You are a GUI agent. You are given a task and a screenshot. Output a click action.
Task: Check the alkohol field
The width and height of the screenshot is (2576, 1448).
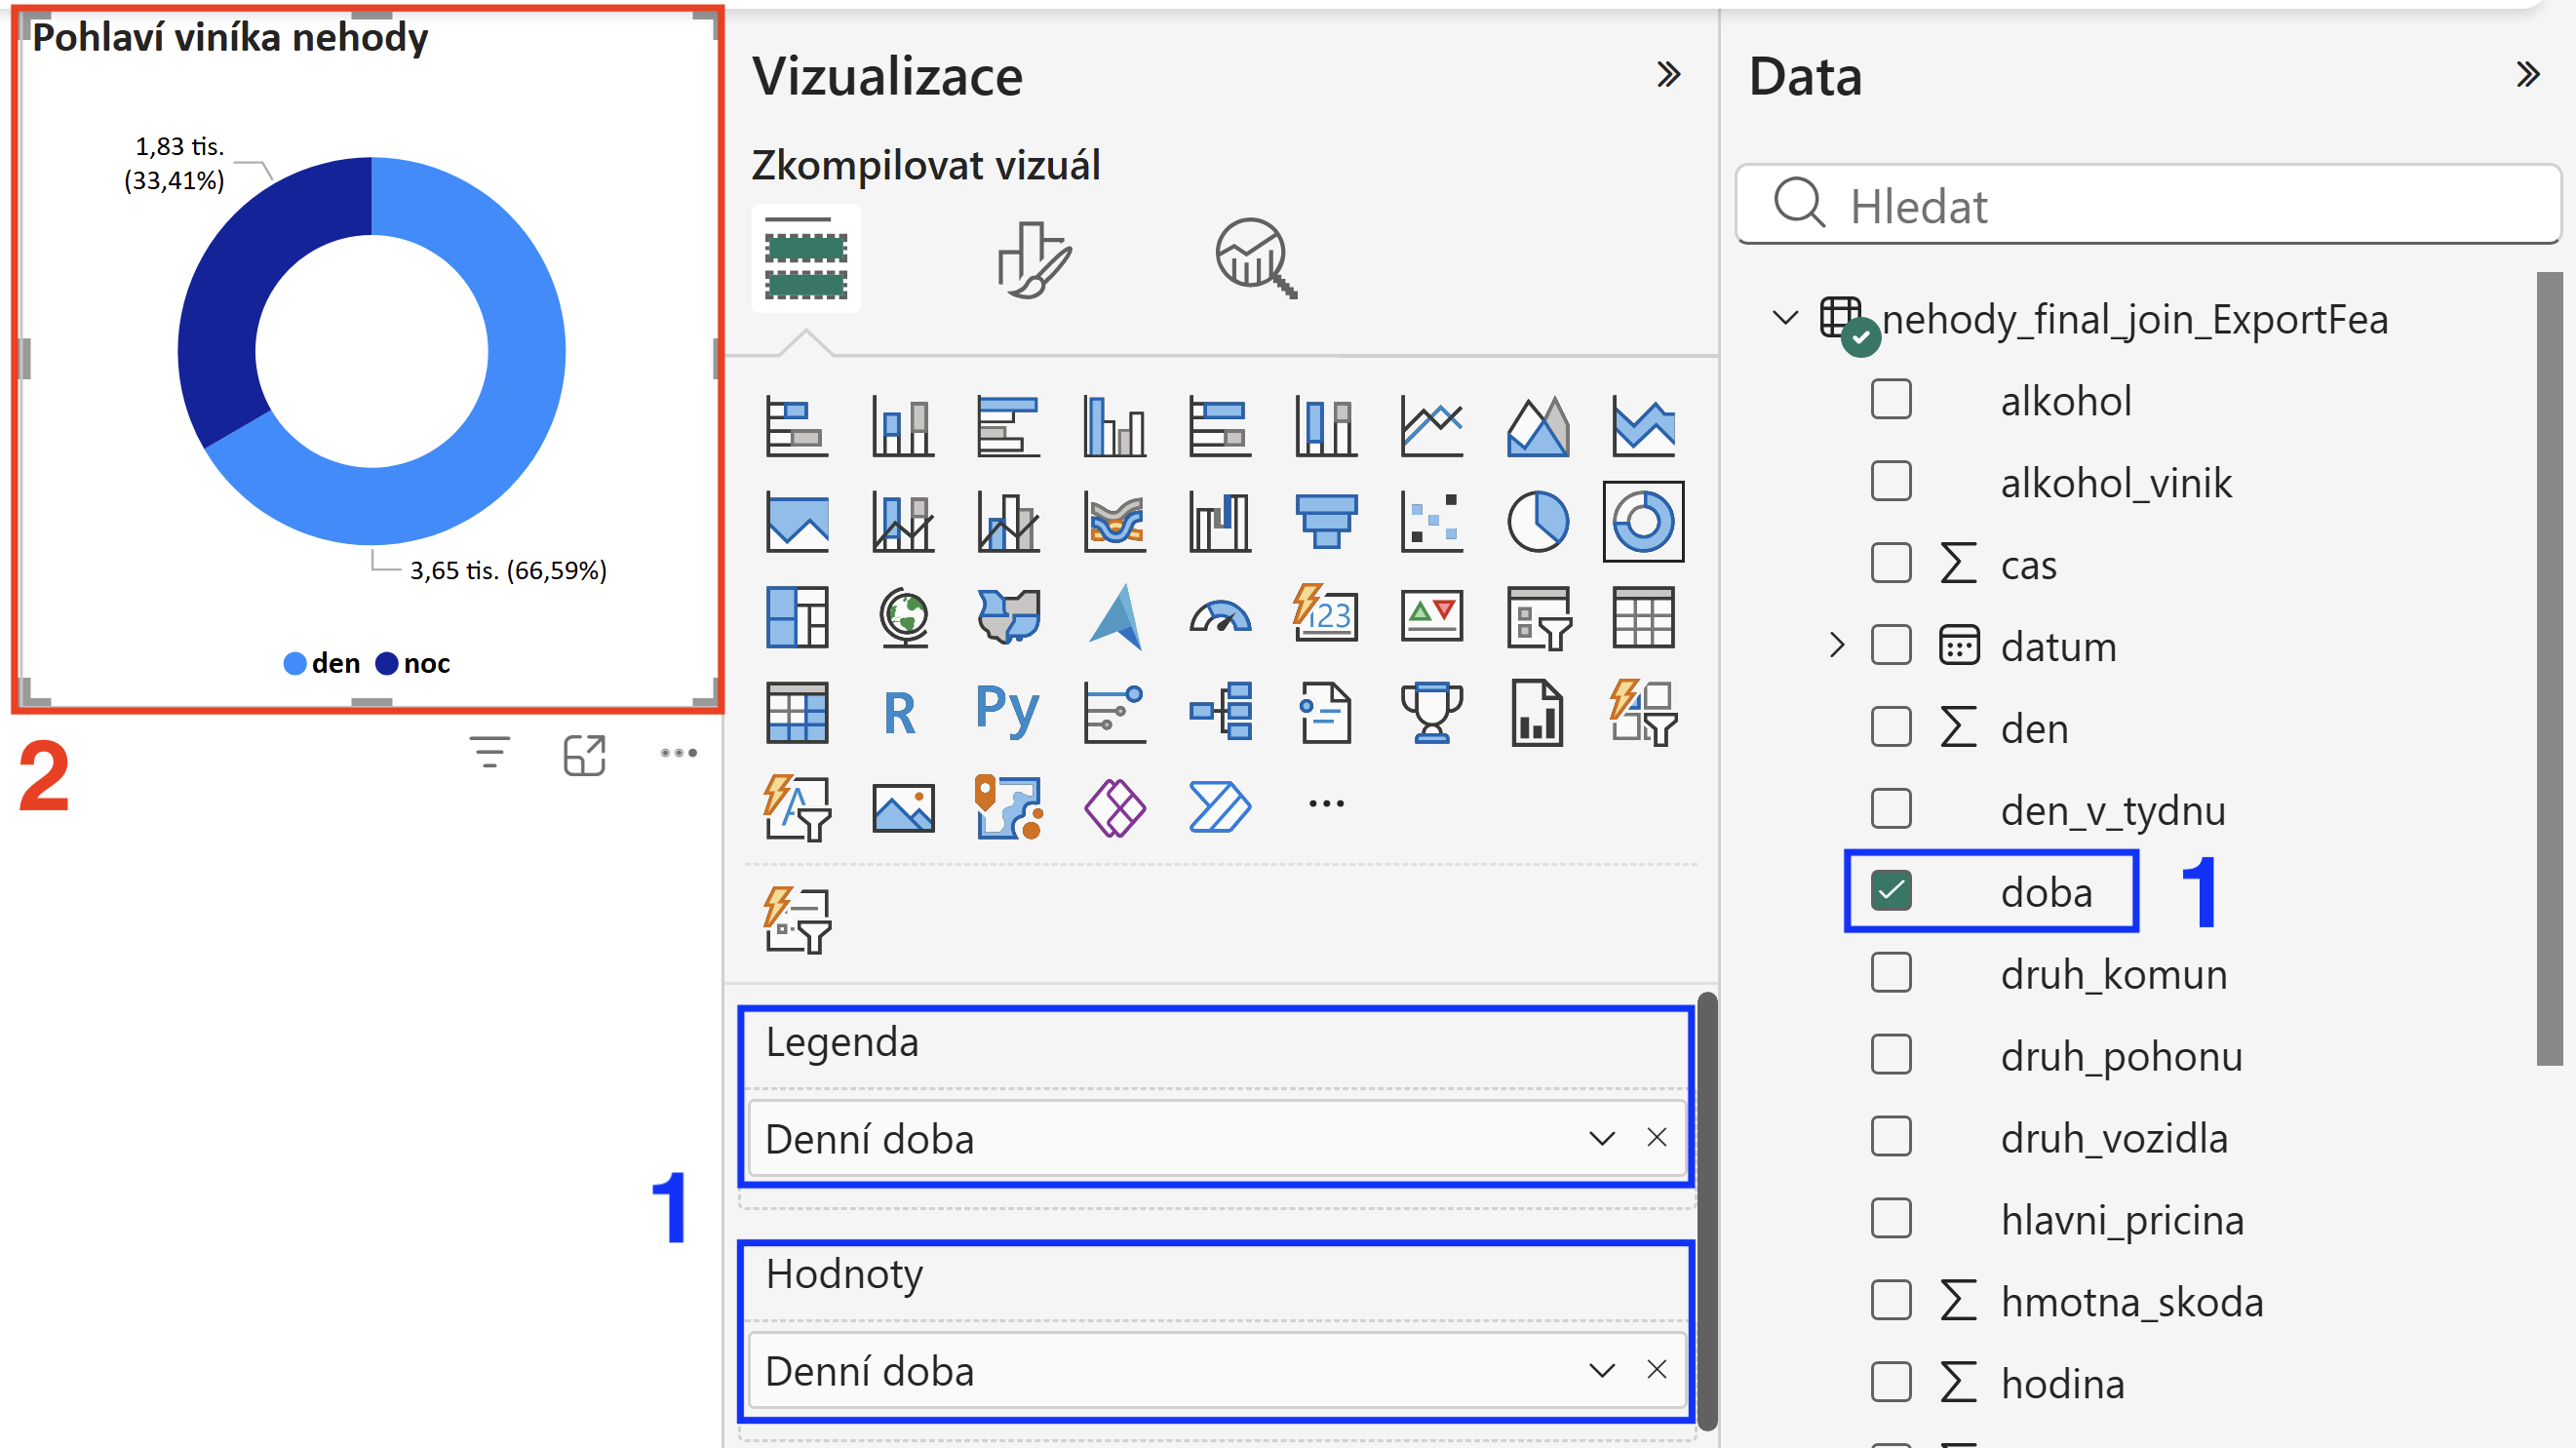pos(1891,400)
